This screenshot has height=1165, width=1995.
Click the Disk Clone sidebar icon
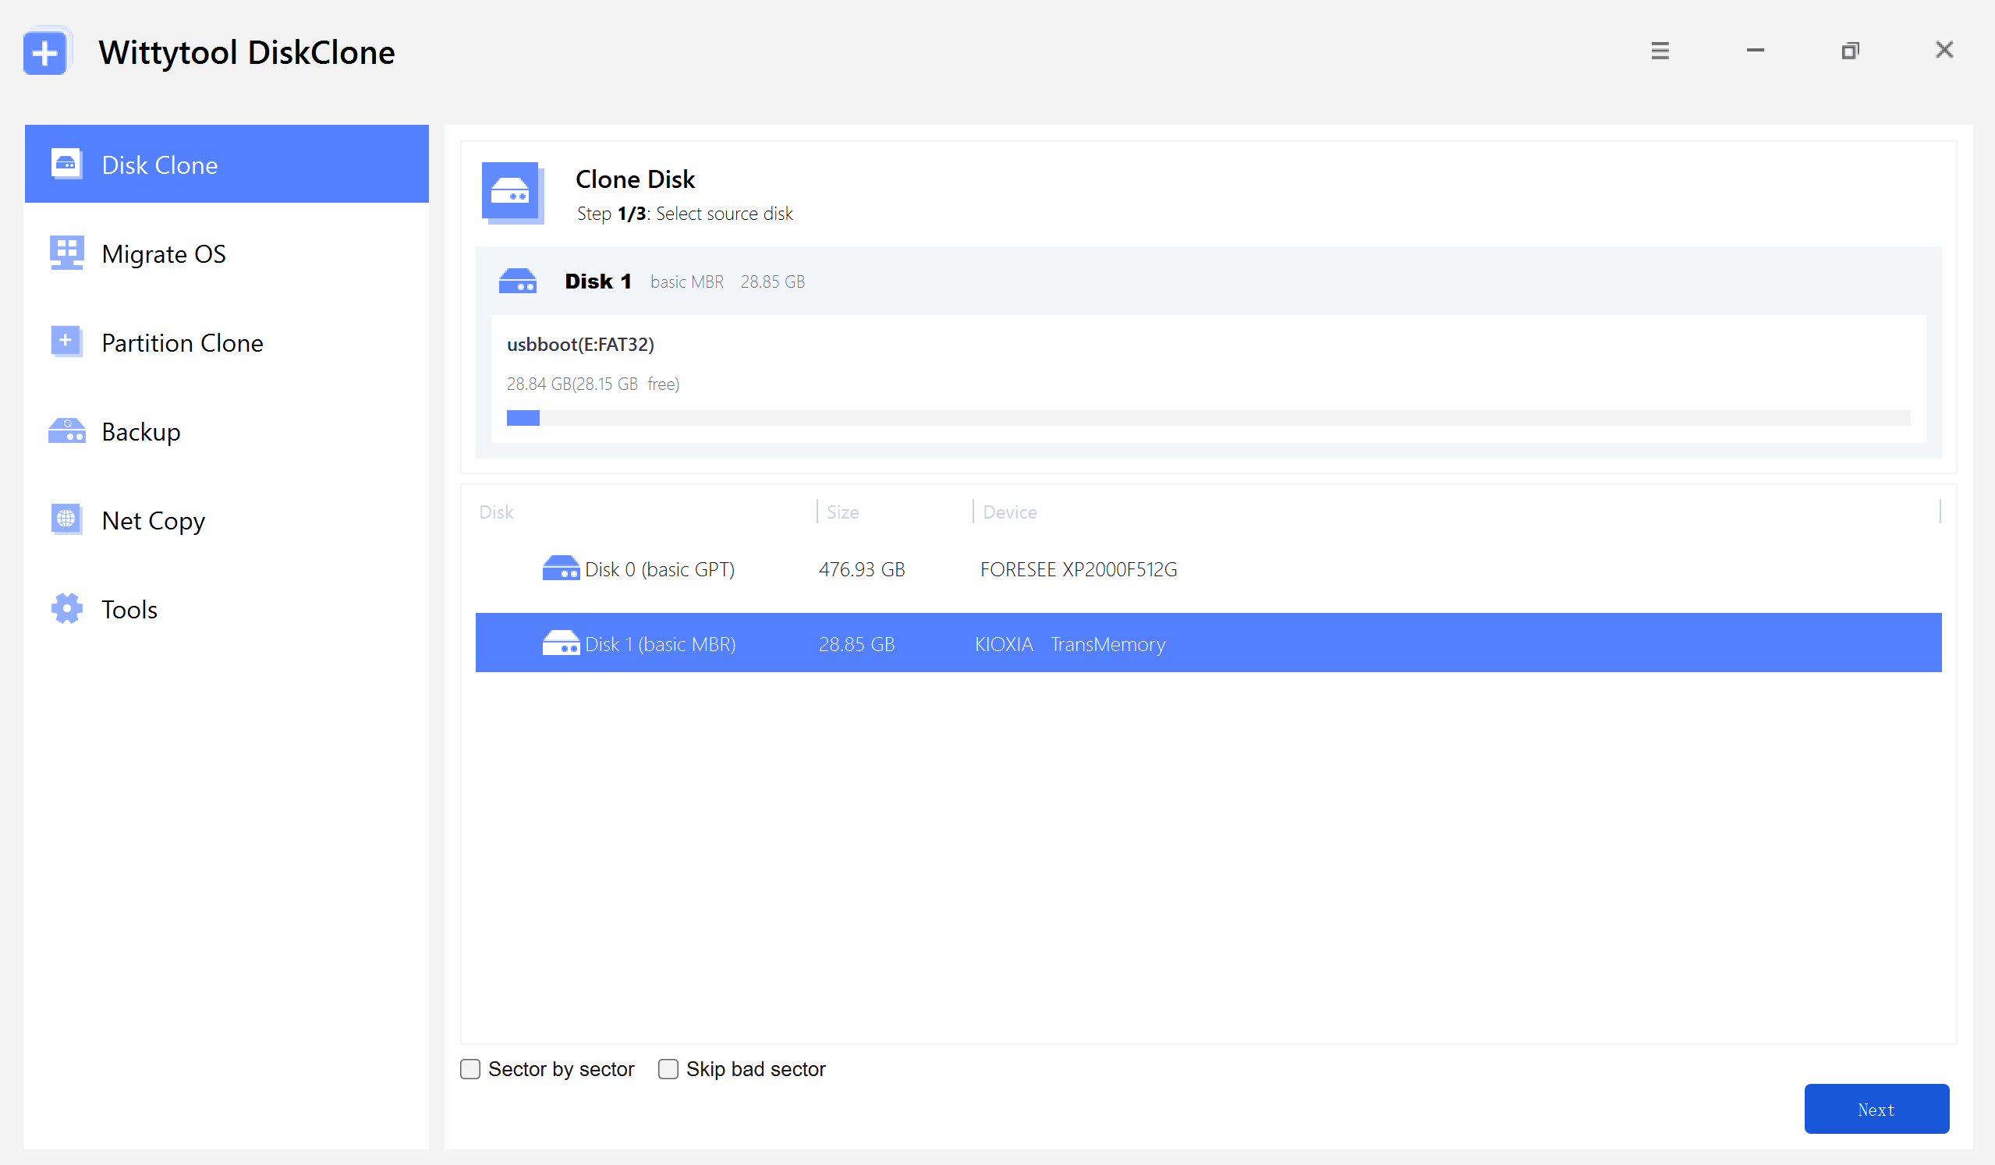pyautogui.click(x=66, y=164)
